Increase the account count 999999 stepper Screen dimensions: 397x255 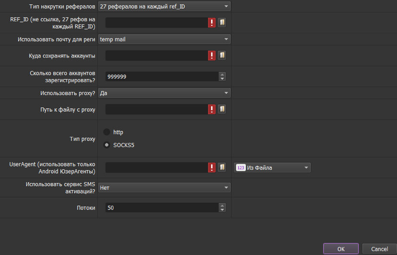click(x=222, y=74)
